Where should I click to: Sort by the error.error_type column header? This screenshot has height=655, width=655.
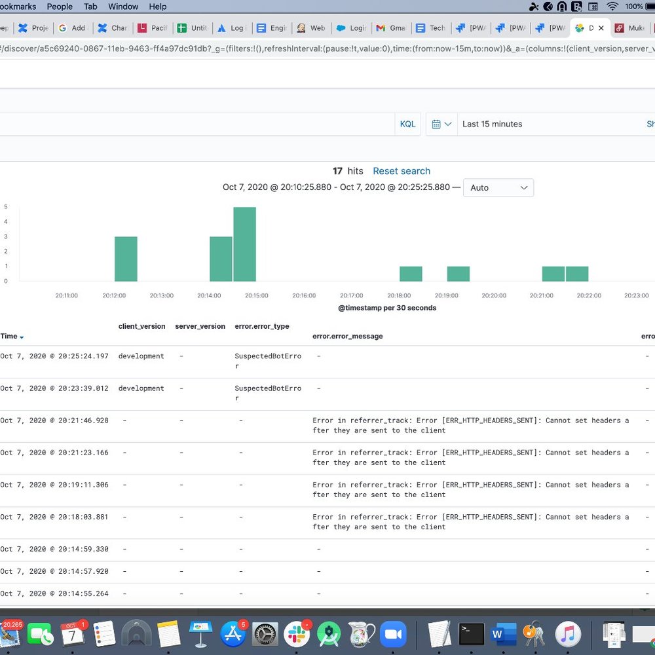pos(261,326)
